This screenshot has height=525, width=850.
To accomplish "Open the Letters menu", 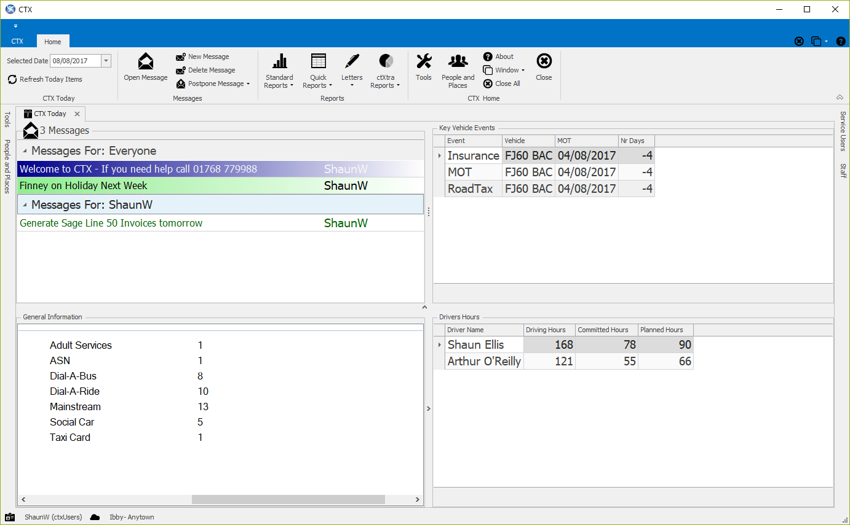I will click(x=352, y=71).
